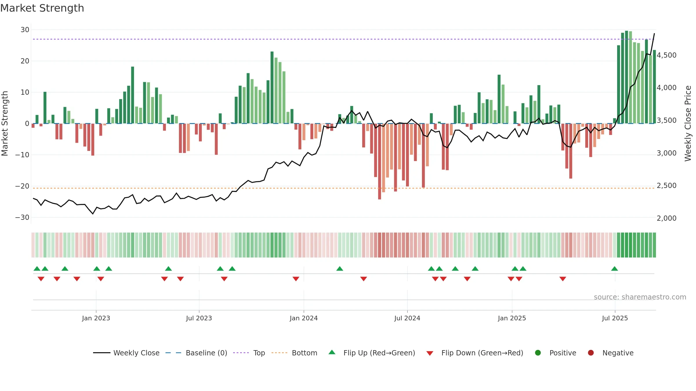
Task: Click the −30 strength axis label
Action: (22, 217)
